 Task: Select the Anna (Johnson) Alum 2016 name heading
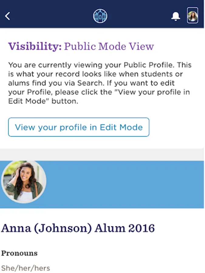point(78,228)
